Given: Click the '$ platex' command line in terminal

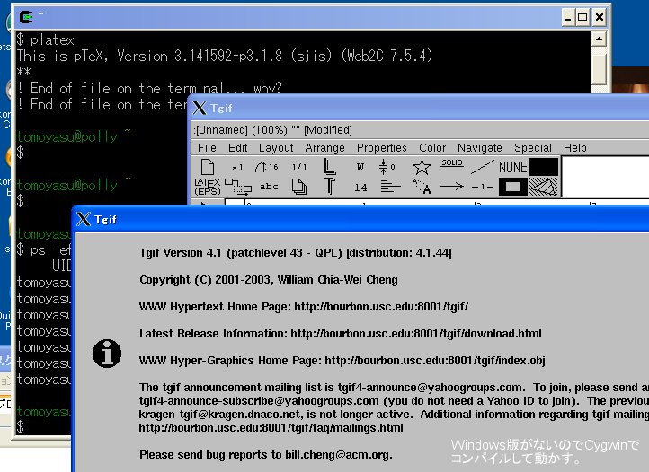Looking at the screenshot, I should tap(46, 39).
